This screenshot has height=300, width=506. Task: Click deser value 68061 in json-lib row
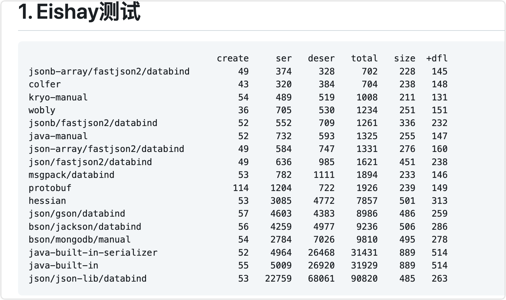[x=321, y=279]
